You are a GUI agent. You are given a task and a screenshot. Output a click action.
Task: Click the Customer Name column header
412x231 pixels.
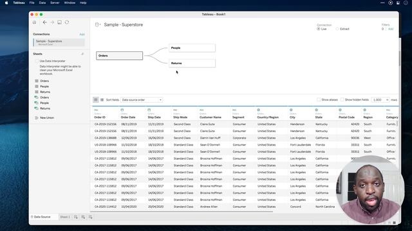coord(211,117)
